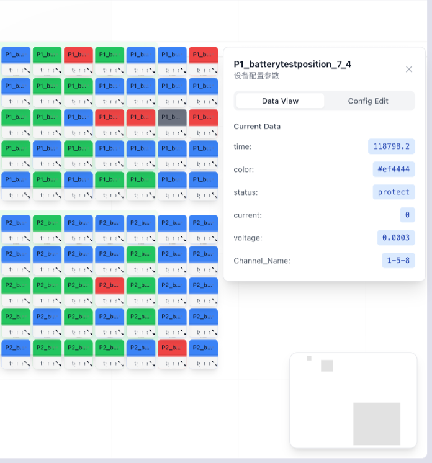Viewport: 432px width, 463px height.
Task: Click the panel title P1_batterytestposition_7_4
Action: (x=292, y=64)
